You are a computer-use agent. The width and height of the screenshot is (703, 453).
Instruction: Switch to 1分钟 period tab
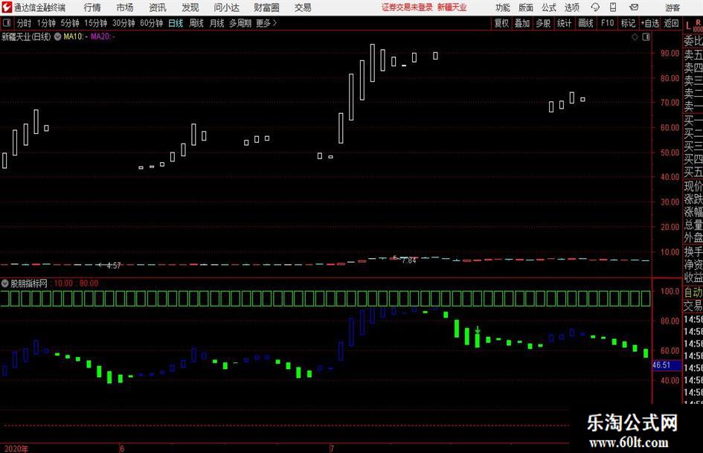(x=45, y=23)
